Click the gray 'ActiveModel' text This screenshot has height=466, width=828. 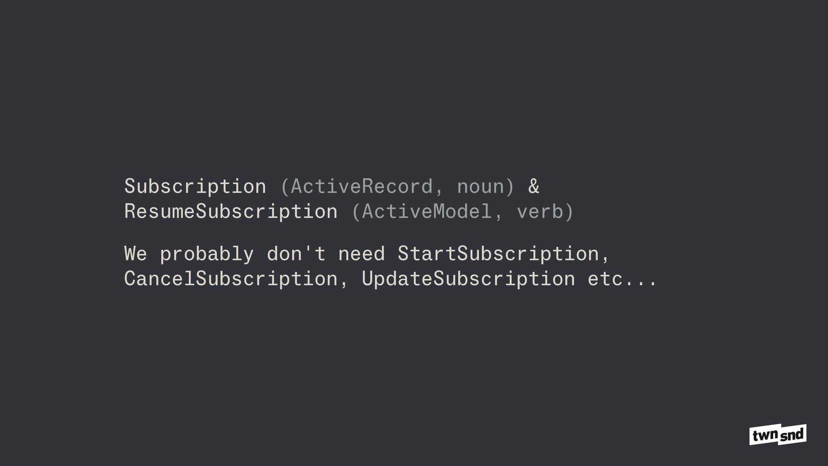pyautogui.click(x=427, y=211)
